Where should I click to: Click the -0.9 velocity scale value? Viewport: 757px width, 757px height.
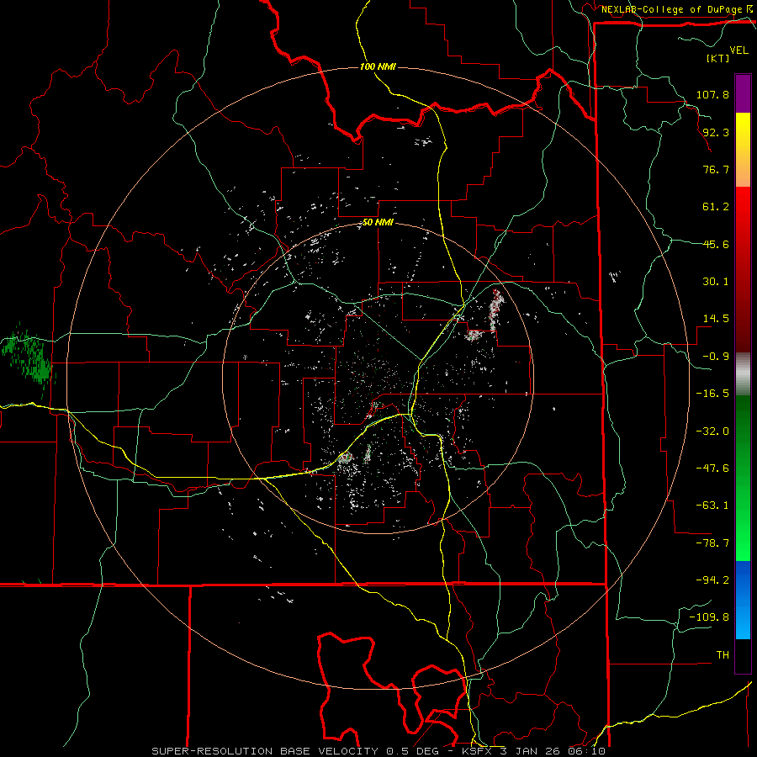click(x=716, y=357)
